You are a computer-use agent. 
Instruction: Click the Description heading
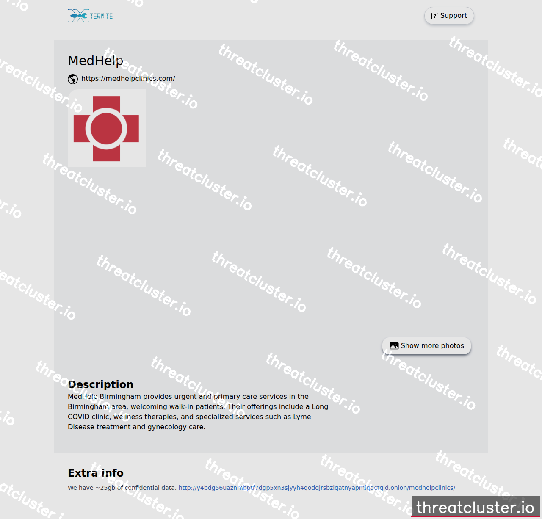100,384
